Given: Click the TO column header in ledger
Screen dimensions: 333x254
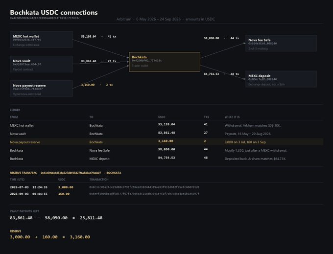Looking at the screenshot, I should click(91, 117).
